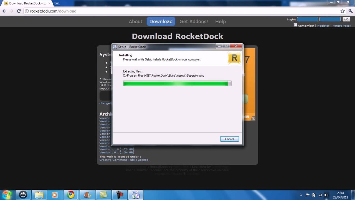Open Google Chrome from the taskbar
This screenshot has height=200, width=355.
point(71,195)
